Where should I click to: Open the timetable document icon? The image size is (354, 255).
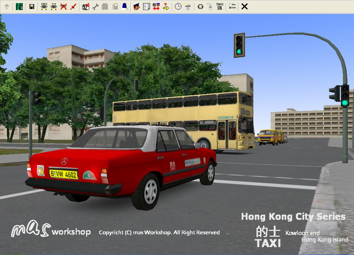click(x=146, y=7)
